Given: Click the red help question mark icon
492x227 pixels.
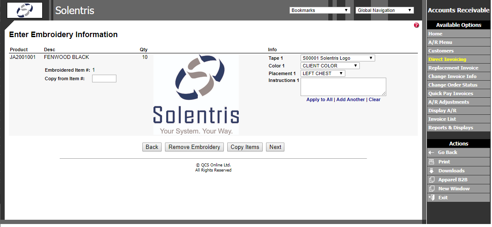Looking at the screenshot, I should (417, 25).
